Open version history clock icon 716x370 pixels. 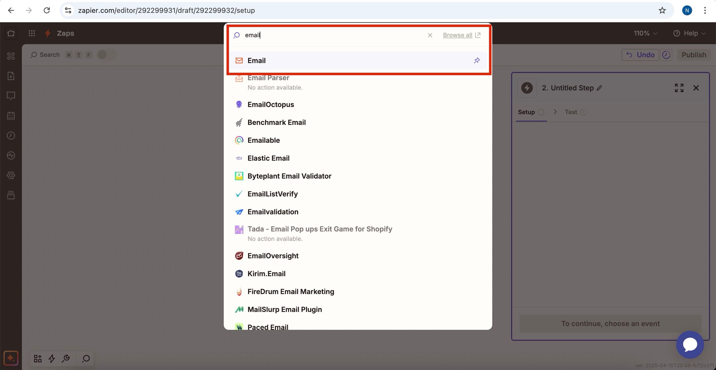click(x=666, y=55)
